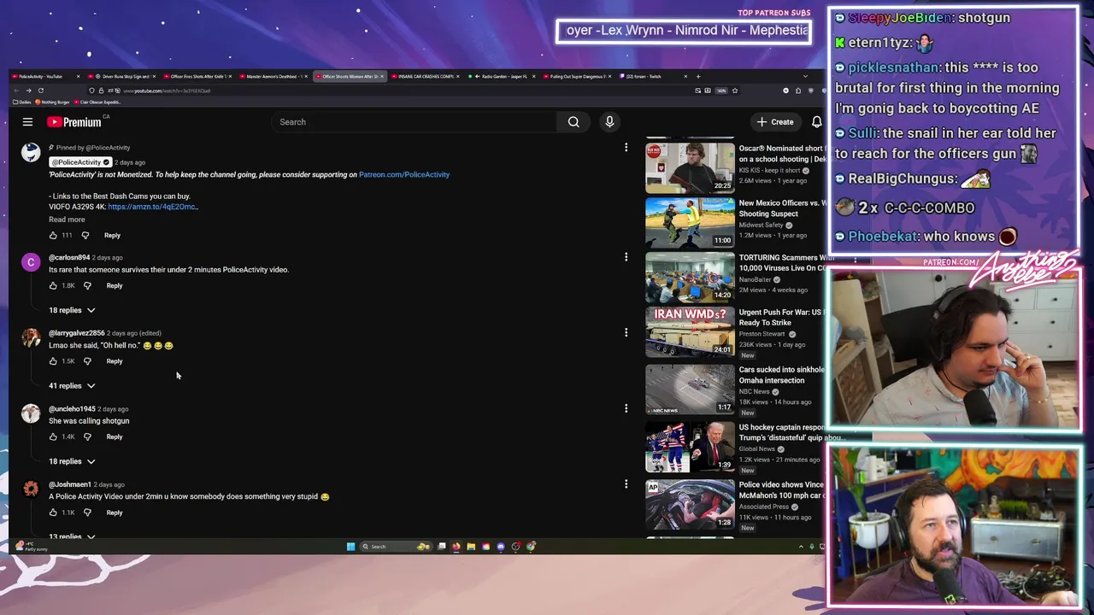The height and width of the screenshot is (615, 1094).
Task: Open a new browser tab
Action: 698,77
